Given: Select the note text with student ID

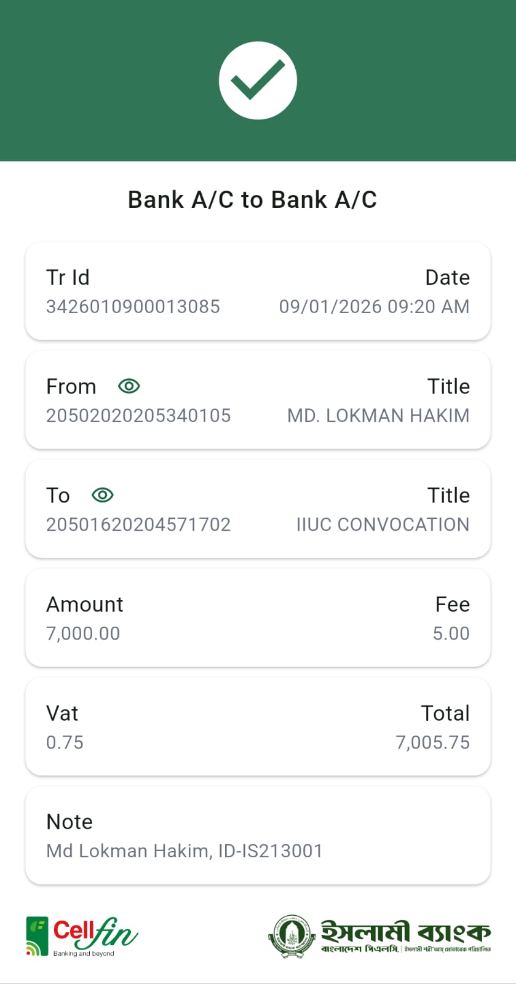Looking at the screenshot, I should coord(185,851).
